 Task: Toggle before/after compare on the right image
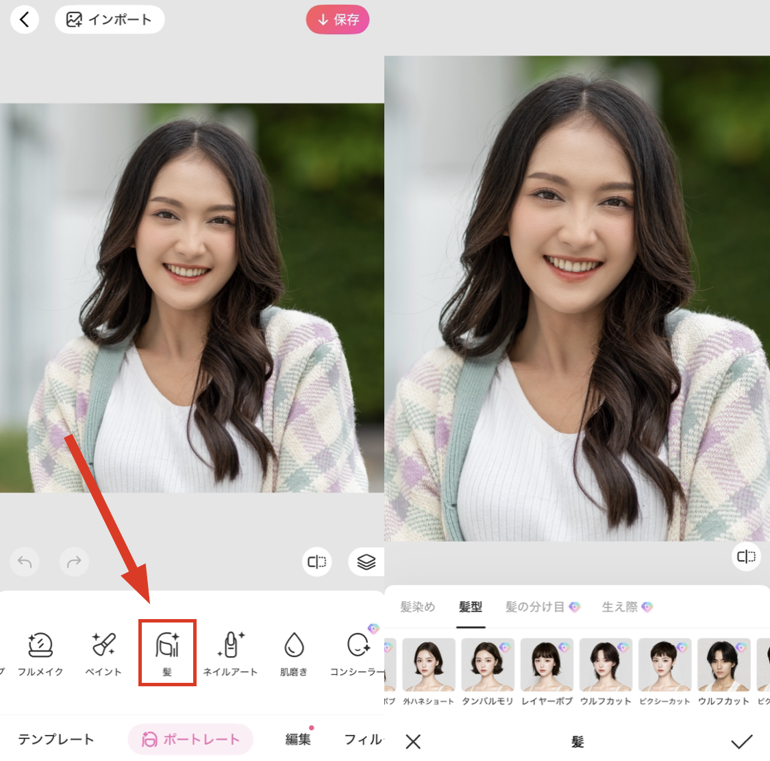coord(746,557)
